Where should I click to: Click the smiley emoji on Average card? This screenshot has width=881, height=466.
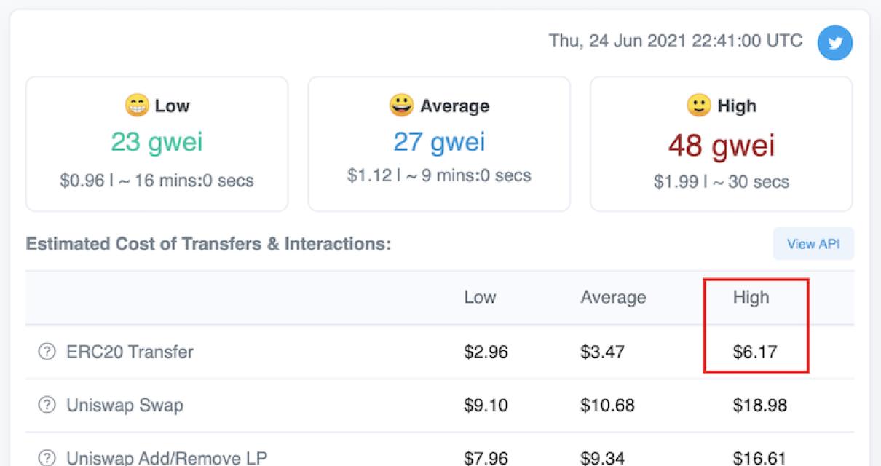point(401,106)
